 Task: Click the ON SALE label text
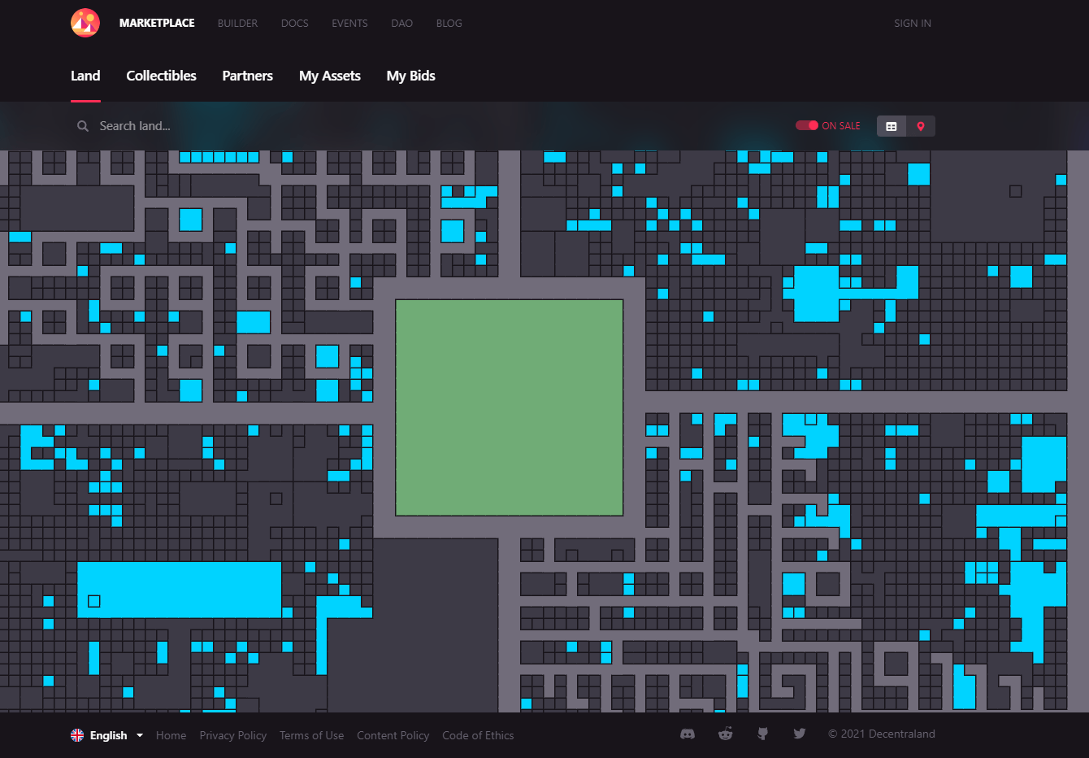coord(841,125)
